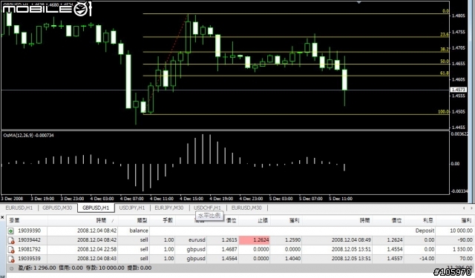Click the OsMA(12,26,9) indicator label
The height and width of the screenshot is (278, 475).
tap(28, 136)
